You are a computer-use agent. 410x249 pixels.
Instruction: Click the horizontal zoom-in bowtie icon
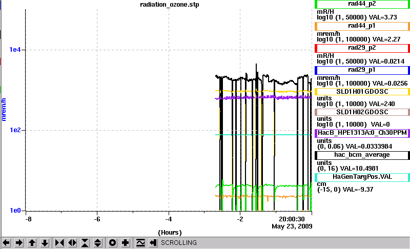[x=59, y=243]
